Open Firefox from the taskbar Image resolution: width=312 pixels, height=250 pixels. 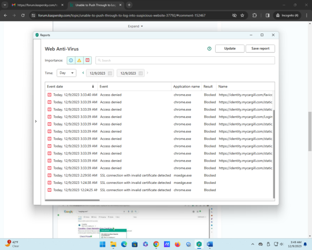coord(177,244)
